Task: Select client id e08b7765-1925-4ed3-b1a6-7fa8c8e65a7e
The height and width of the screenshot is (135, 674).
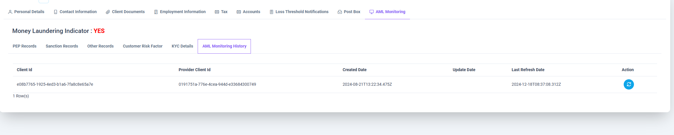Action: pyautogui.click(x=55, y=85)
